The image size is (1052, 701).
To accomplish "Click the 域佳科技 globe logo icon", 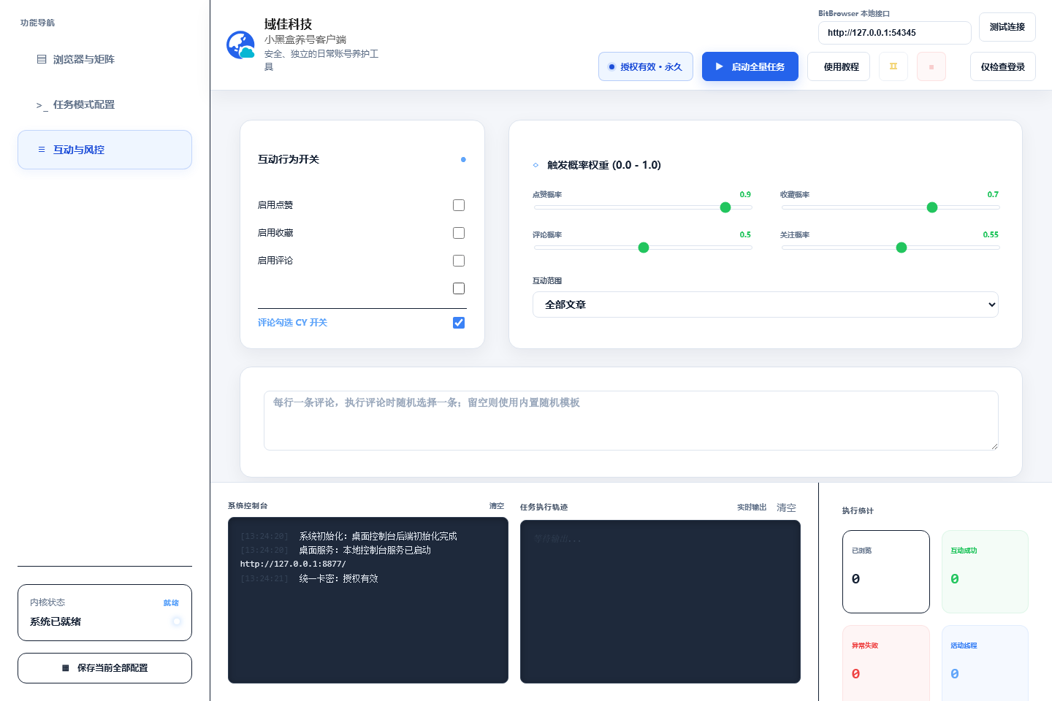I will point(240,45).
